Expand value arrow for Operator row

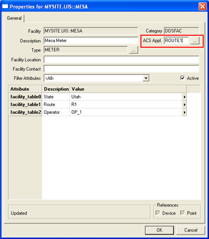click(x=184, y=112)
